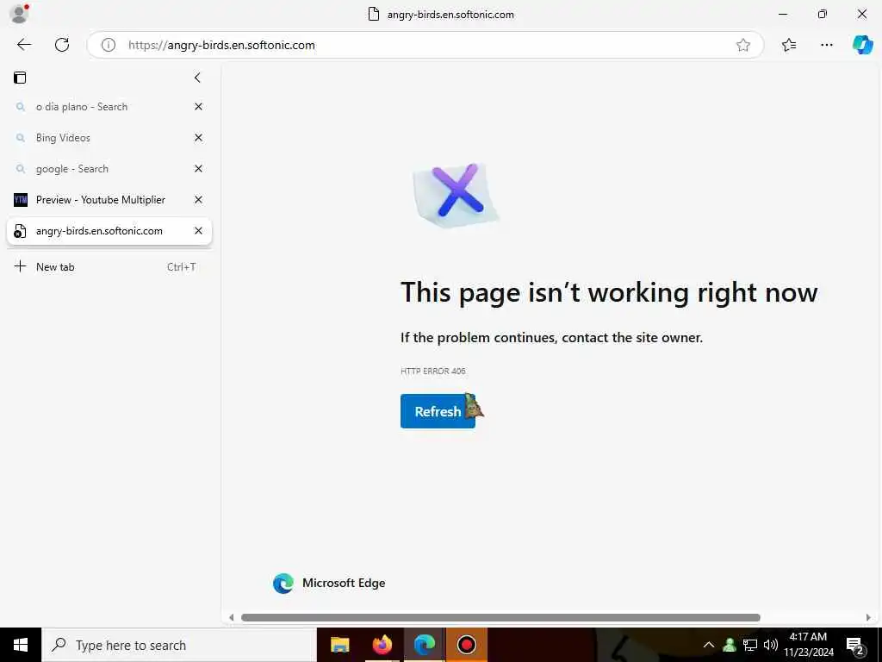The width and height of the screenshot is (882, 662).
Task: Open the volume speaker tray icon
Action: [x=771, y=645]
